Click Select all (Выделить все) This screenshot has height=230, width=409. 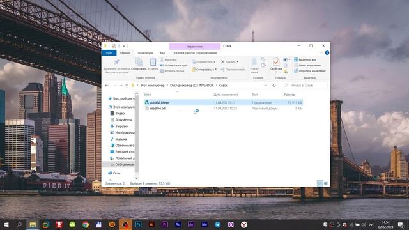305,59
